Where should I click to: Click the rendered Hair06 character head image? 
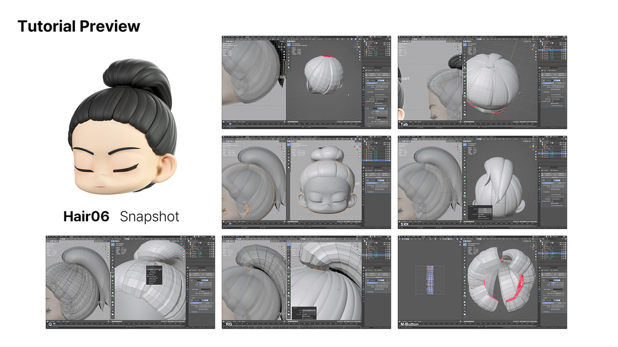click(x=122, y=126)
